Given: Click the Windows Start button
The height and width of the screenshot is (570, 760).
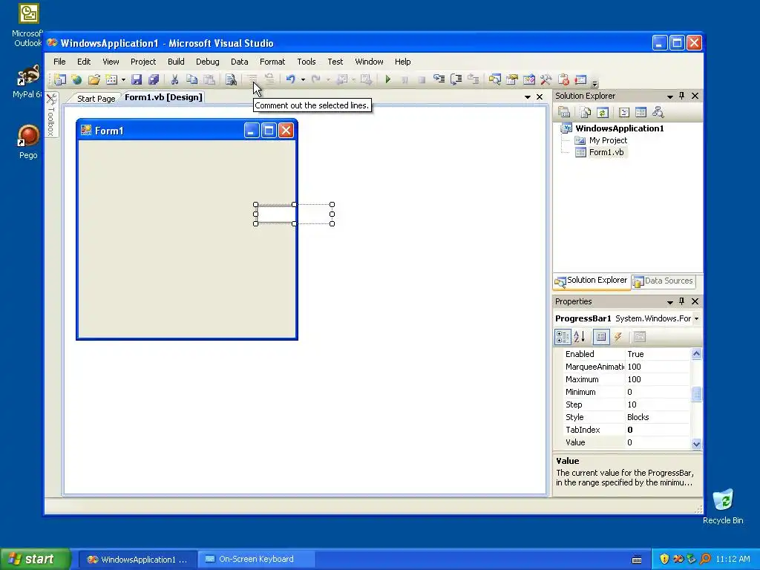Looking at the screenshot, I should [x=36, y=559].
